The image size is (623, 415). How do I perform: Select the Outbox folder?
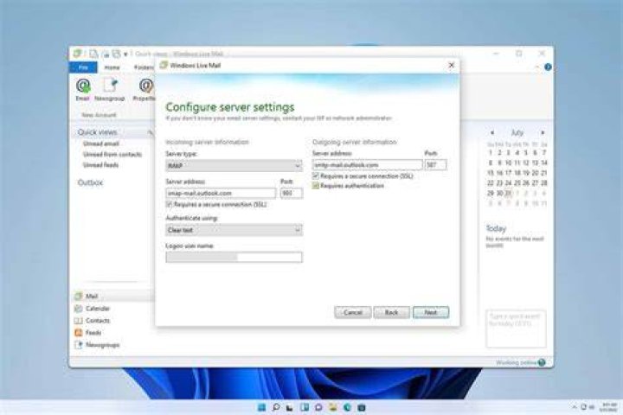pos(90,182)
